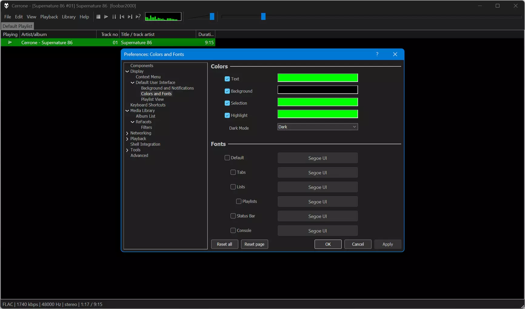
Task: Skip to previous track
Action: (122, 17)
